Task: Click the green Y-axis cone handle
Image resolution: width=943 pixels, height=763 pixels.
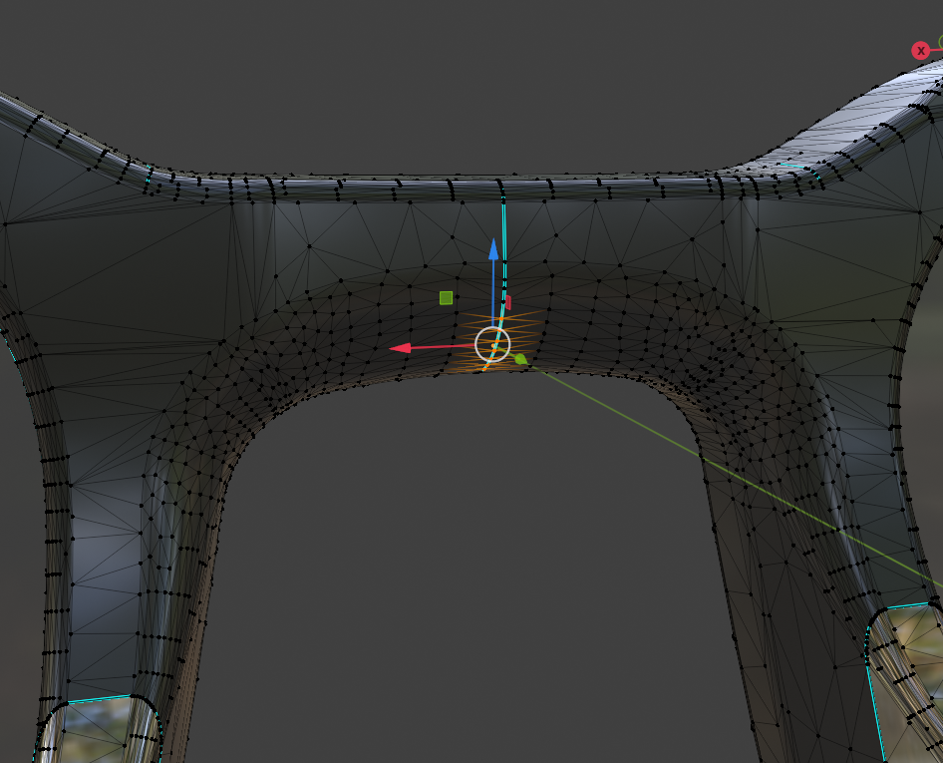Action: (521, 357)
